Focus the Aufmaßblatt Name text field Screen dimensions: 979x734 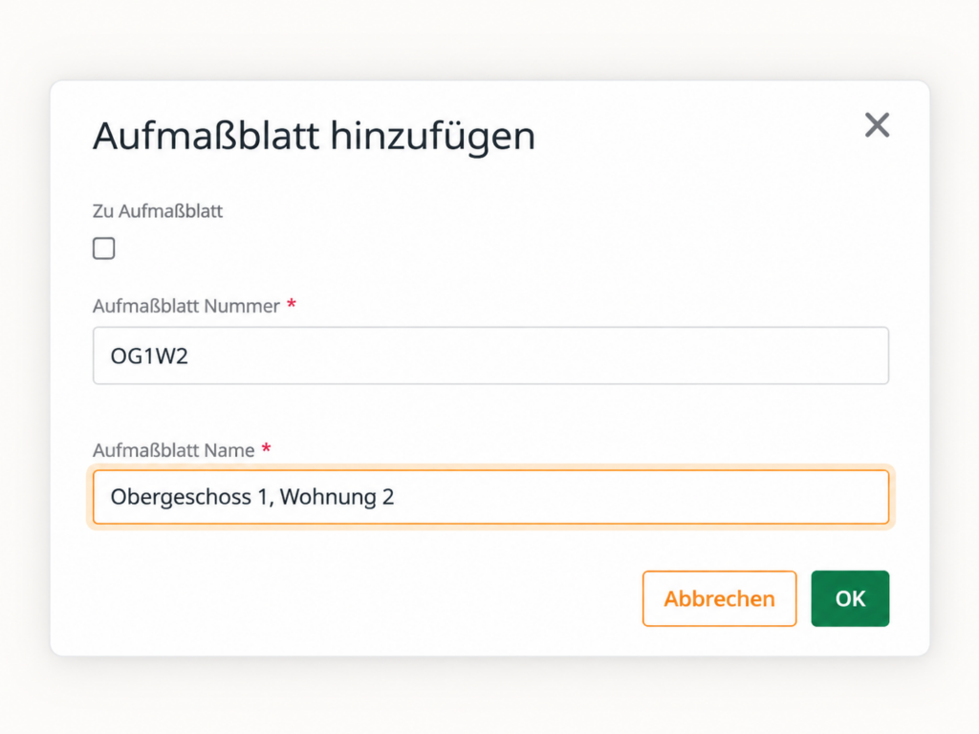(x=490, y=497)
